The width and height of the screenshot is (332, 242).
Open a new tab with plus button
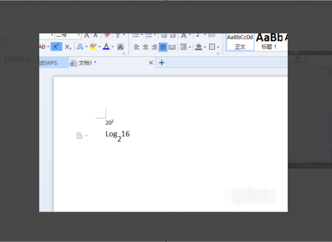tap(162, 63)
